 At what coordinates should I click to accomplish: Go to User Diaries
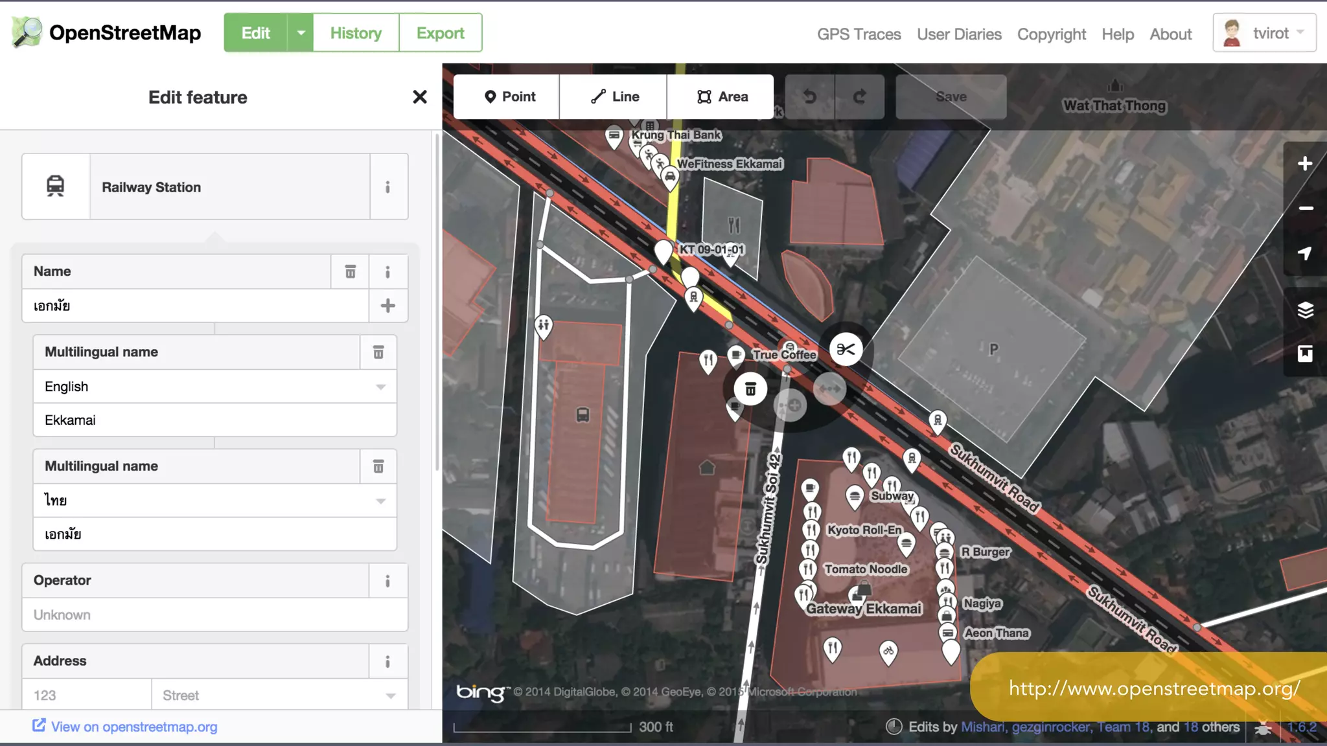pos(959,34)
